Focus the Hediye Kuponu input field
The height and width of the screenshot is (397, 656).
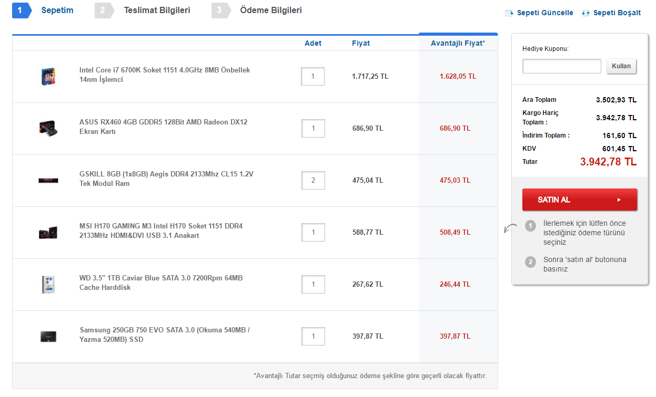(561, 66)
